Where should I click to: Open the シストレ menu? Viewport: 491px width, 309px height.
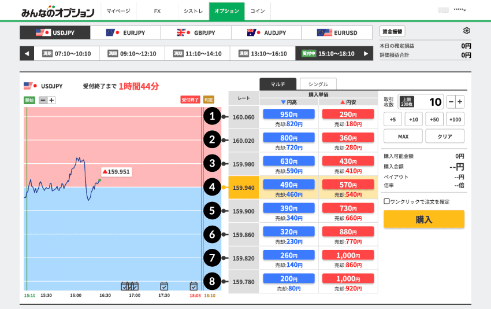click(x=193, y=11)
